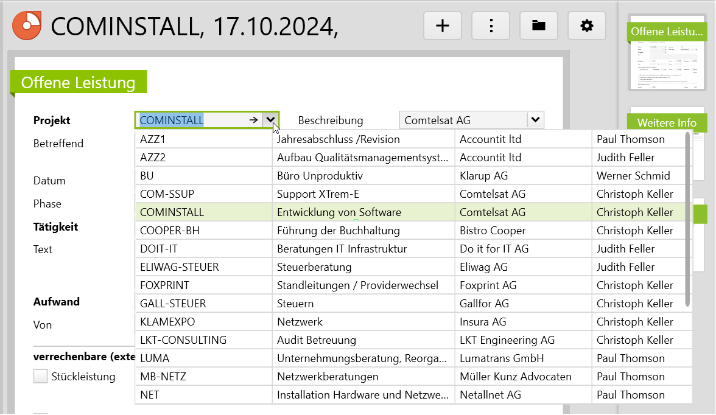Click the arrow icon in Projekt field

click(253, 120)
